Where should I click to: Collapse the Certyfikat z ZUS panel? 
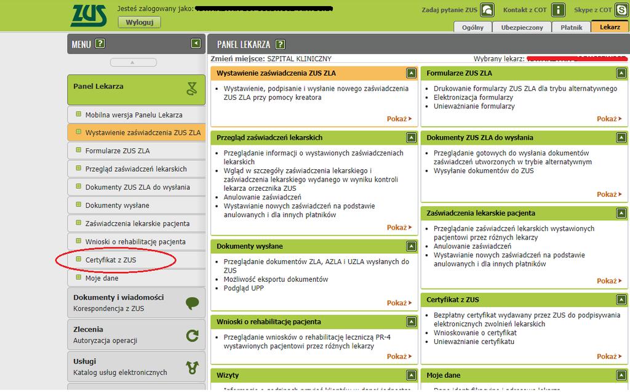pos(621,300)
